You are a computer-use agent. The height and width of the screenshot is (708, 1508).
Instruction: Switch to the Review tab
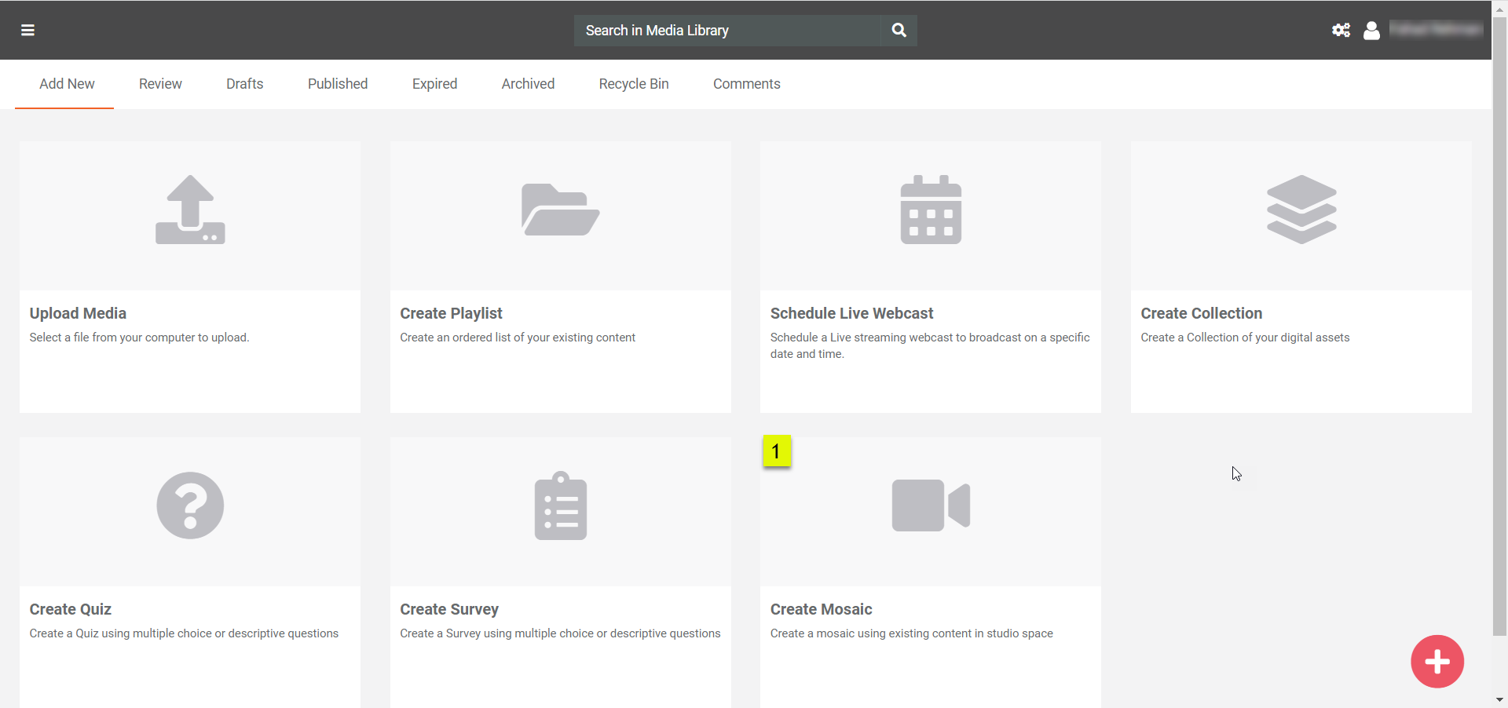coord(160,84)
